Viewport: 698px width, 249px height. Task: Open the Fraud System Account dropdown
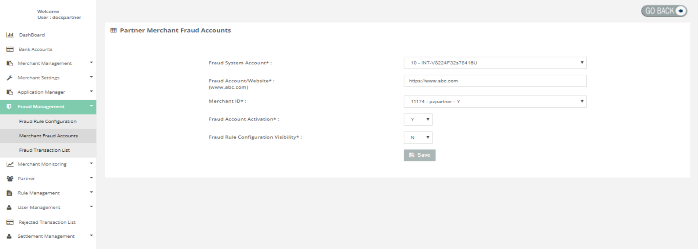[495, 63]
